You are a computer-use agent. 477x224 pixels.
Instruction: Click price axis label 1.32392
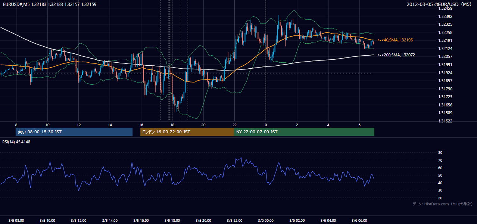[445, 16]
